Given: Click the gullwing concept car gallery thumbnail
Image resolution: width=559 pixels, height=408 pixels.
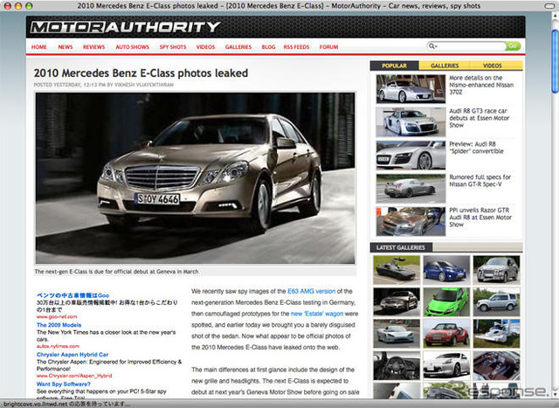Looking at the screenshot, I should (397, 270).
